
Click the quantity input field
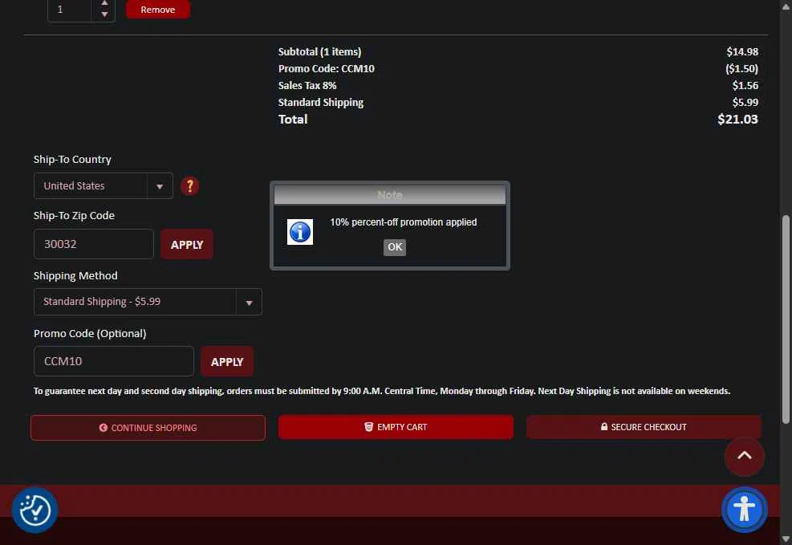(70, 10)
